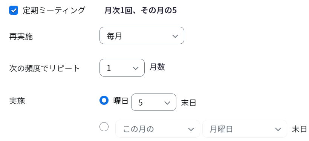Click the 再実施 field label
The width and height of the screenshot is (309, 141).
click(21, 37)
